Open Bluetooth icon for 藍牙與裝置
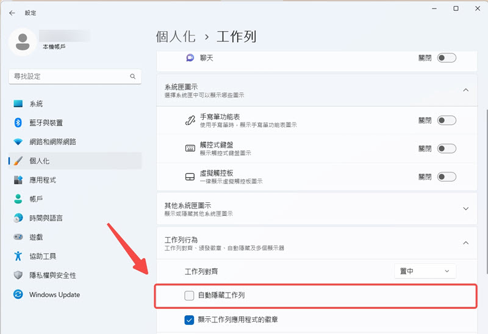This screenshot has width=488, height=334. click(18, 123)
